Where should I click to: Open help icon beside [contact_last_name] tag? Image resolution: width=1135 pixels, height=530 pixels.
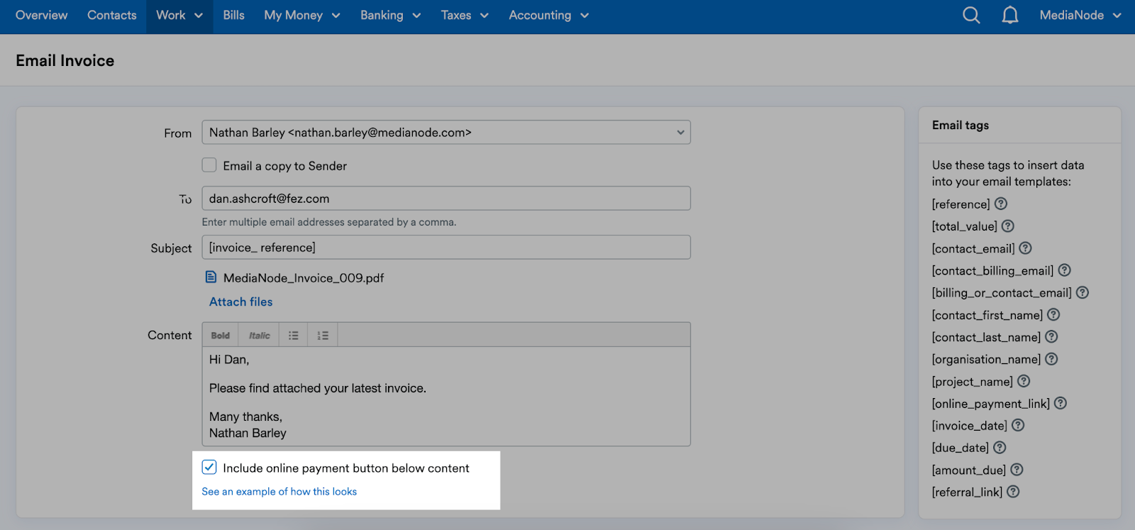[x=1052, y=336]
